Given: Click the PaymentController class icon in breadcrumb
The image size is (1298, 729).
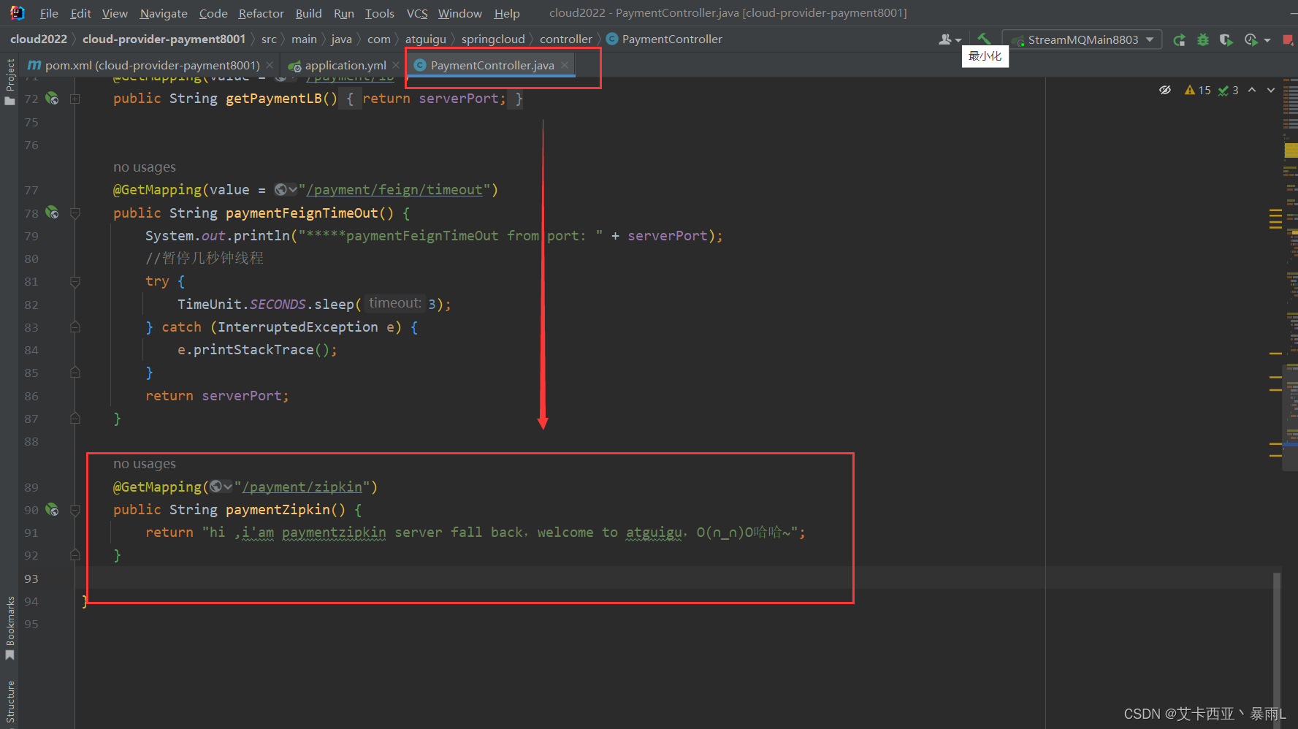Looking at the screenshot, I should point(612,39).
